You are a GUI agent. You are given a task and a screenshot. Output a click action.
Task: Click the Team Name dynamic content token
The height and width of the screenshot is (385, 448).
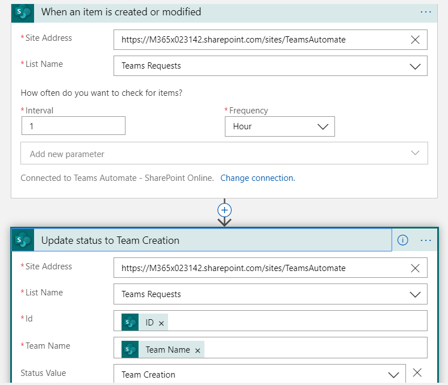tap(163, 349)
